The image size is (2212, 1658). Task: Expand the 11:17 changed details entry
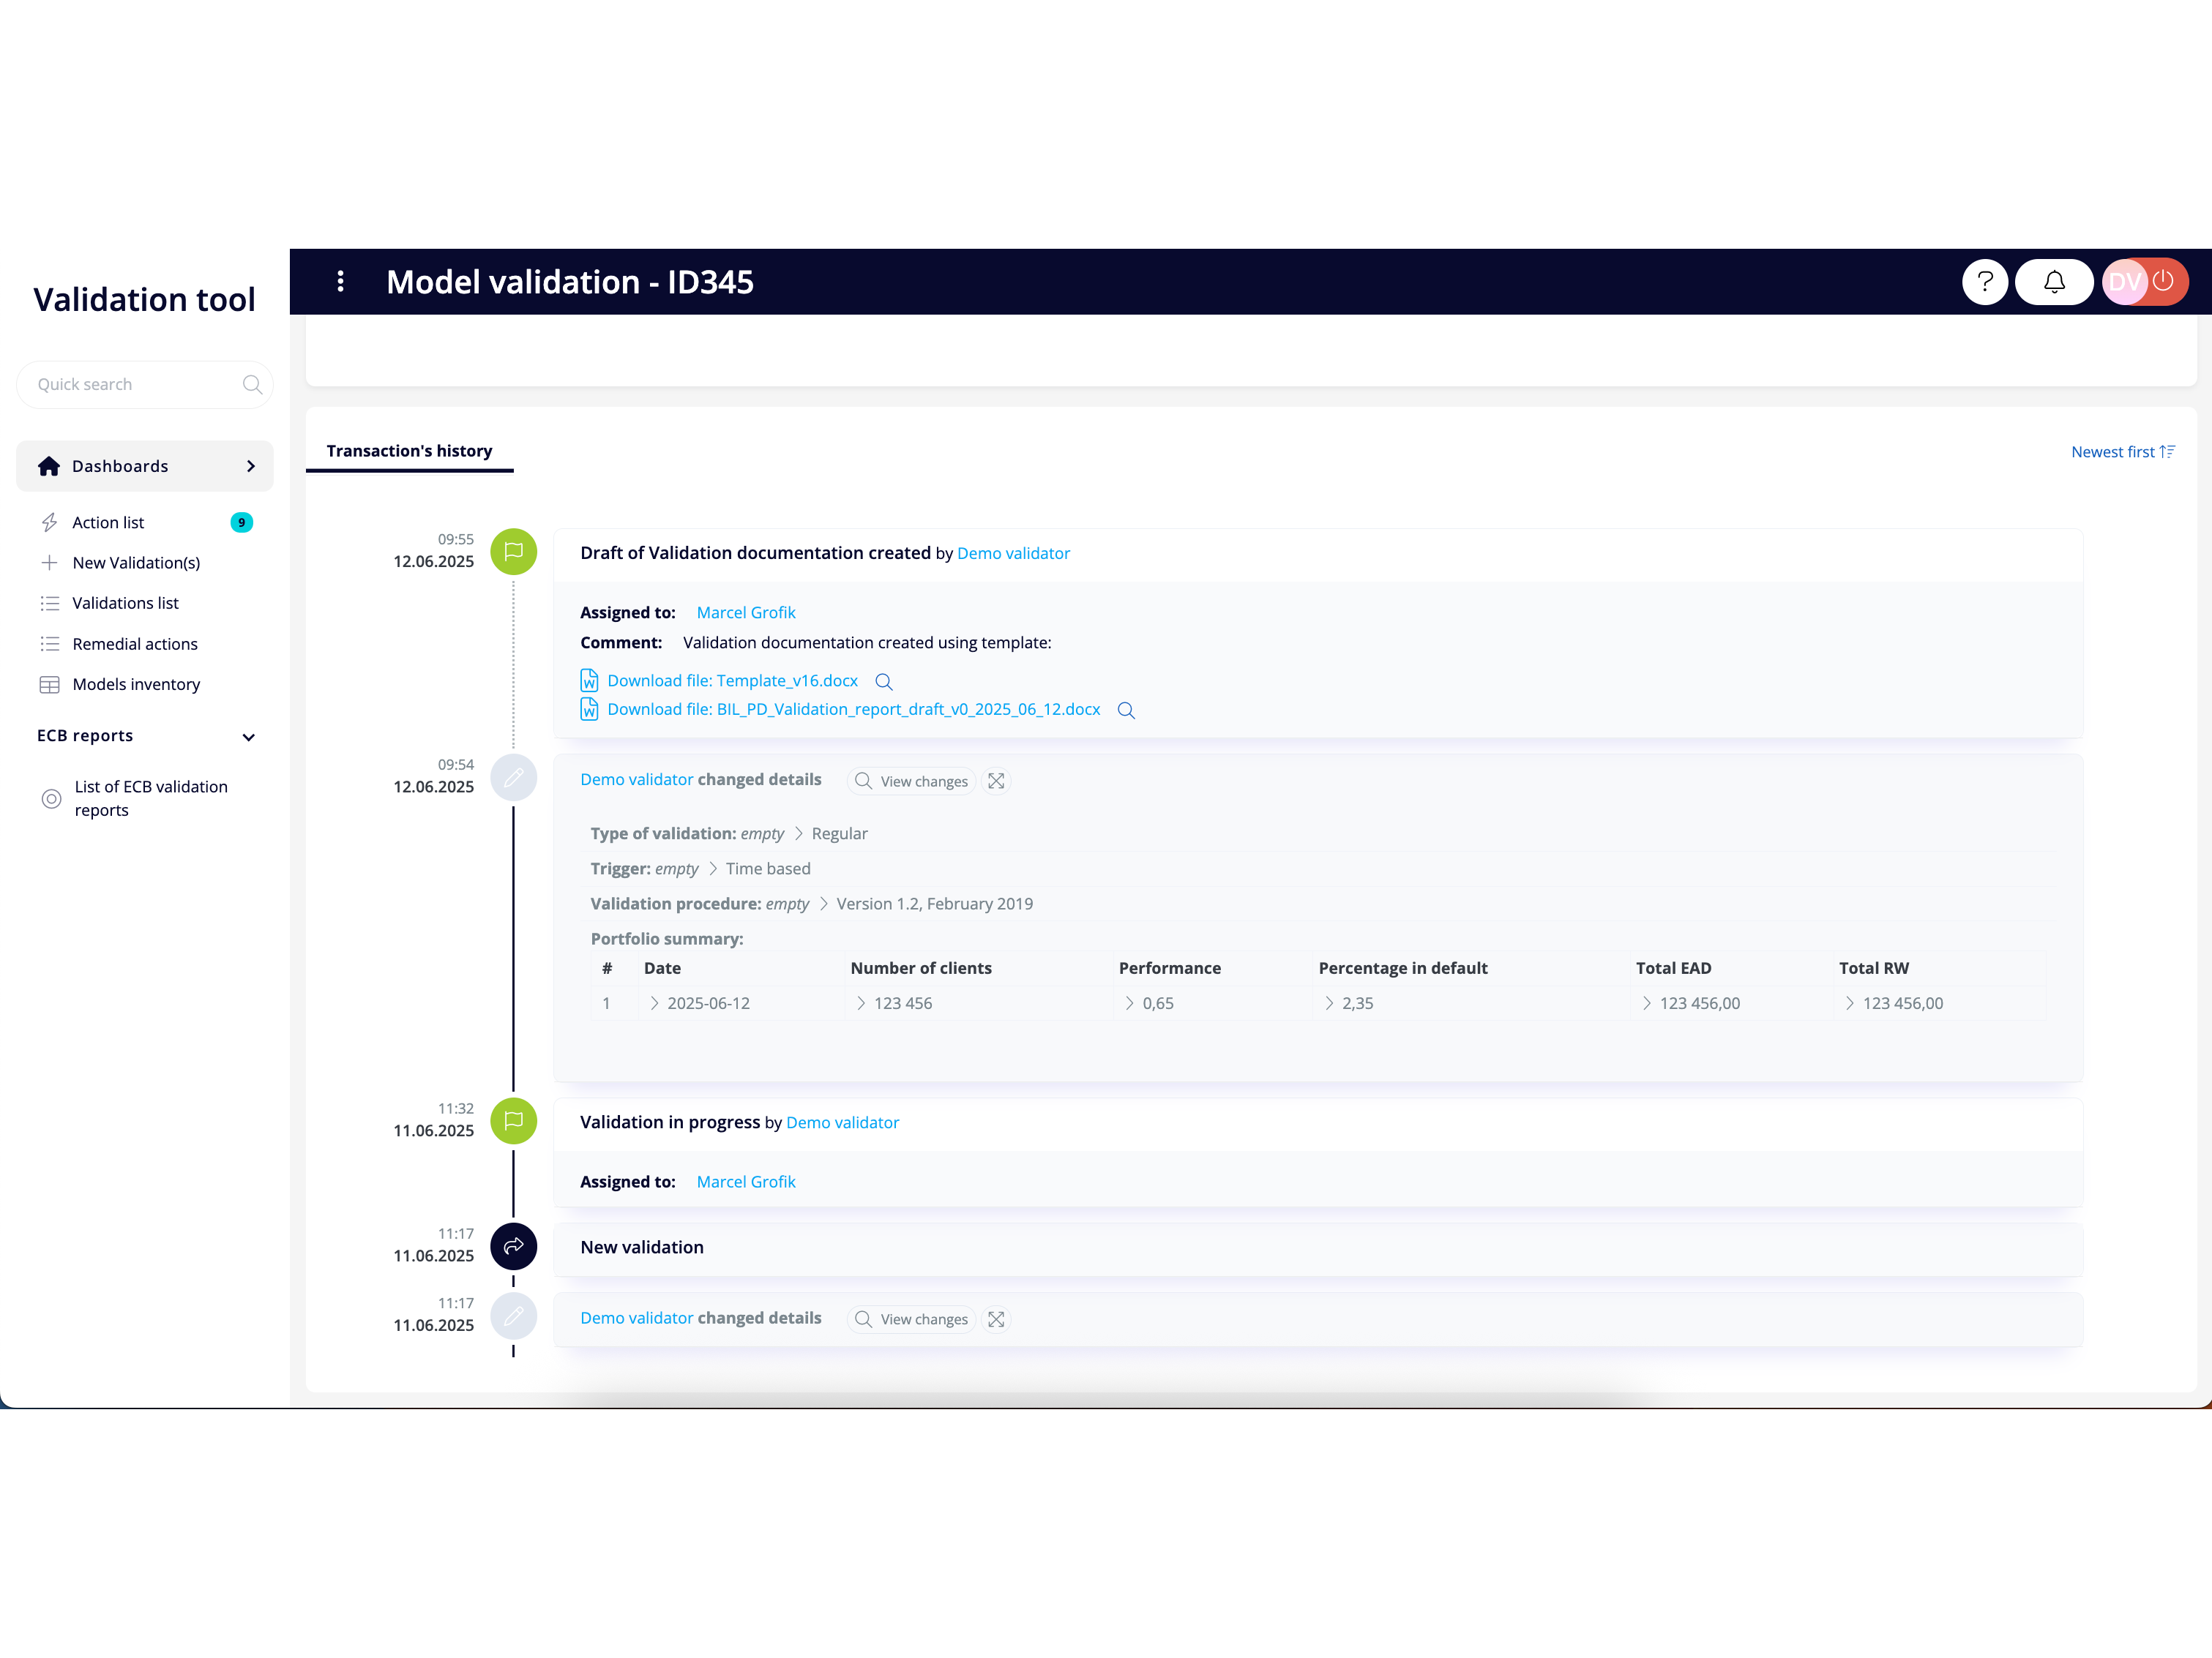coord(996,1319)
